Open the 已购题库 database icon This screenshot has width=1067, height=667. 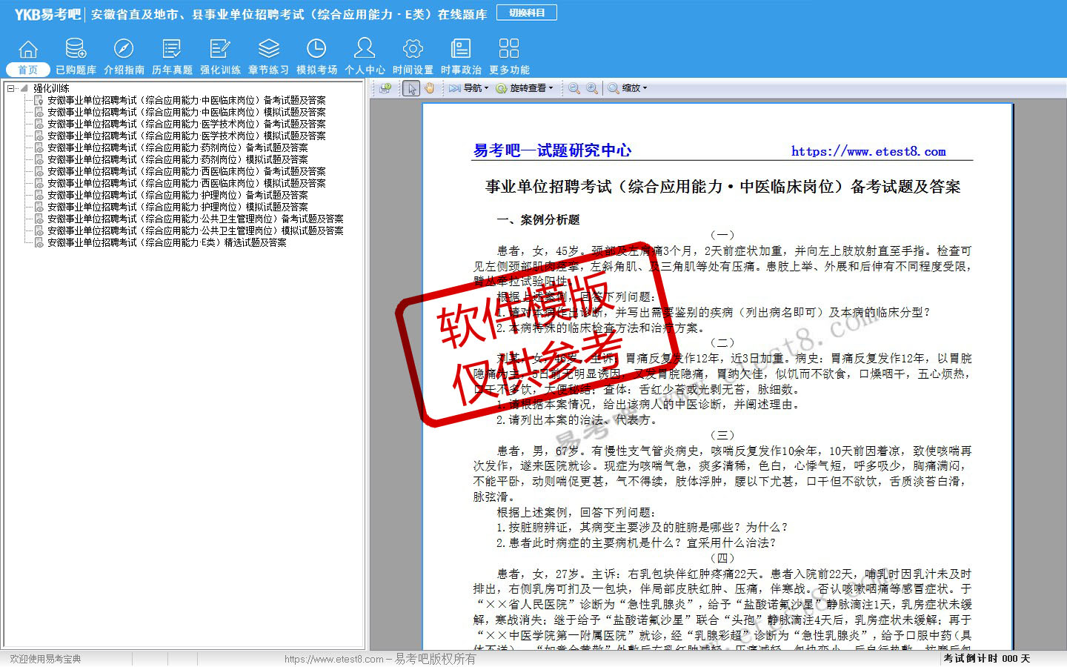(x=76, y=50)
